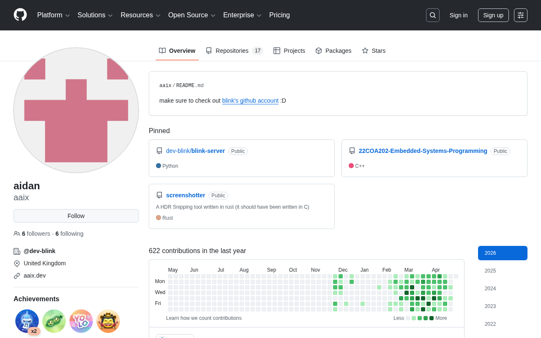Open the YOLO achievement badge
Image resolution: width=541 pixels, height=338 pixels.
point(81,321)
